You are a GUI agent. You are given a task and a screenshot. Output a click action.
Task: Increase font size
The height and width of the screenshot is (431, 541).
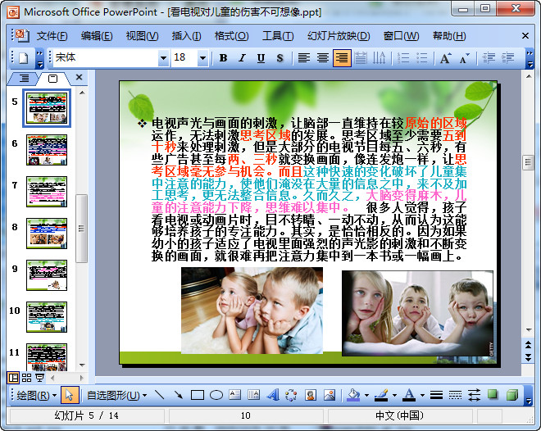click(445, 58)
